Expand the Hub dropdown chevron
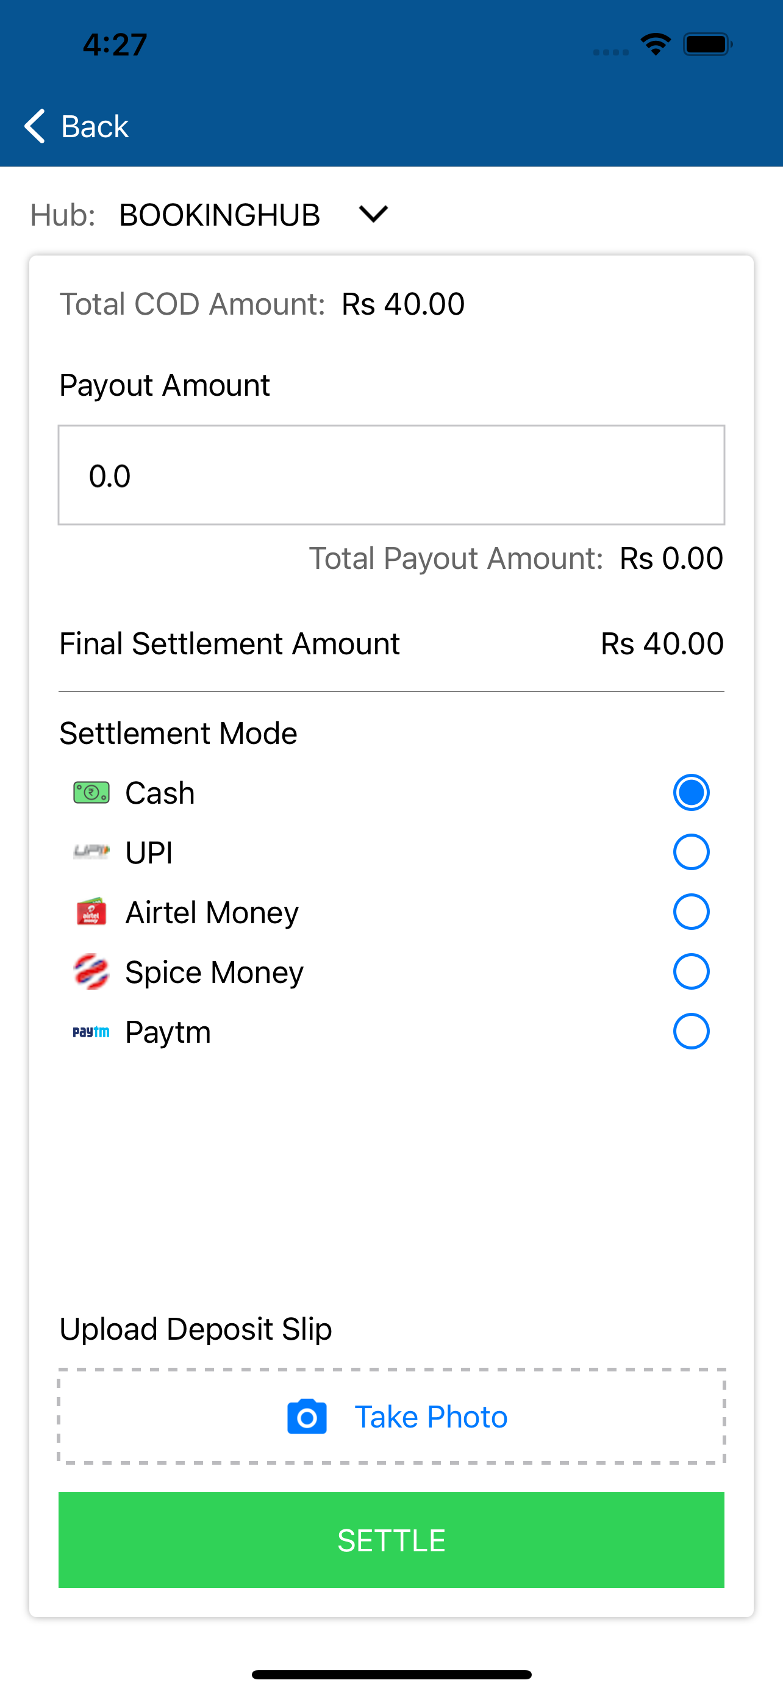 coord(373,213)
